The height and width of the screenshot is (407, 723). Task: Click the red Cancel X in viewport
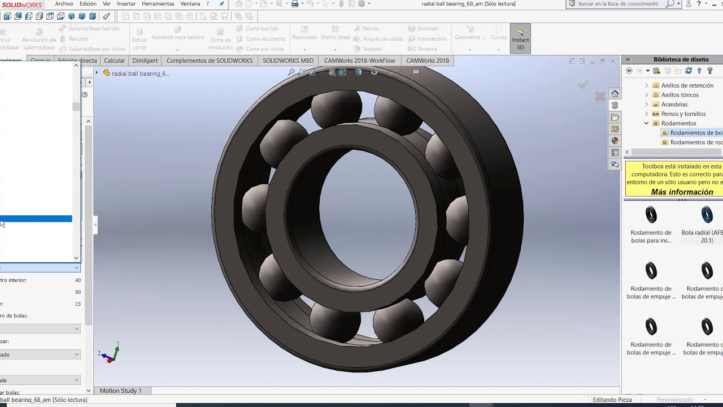(x=600, y=97)
